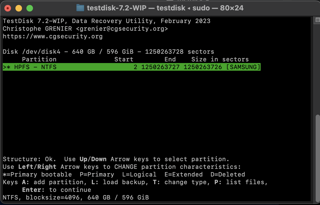Click the green zoom window button
320x205 pixels.
(30, 8)
